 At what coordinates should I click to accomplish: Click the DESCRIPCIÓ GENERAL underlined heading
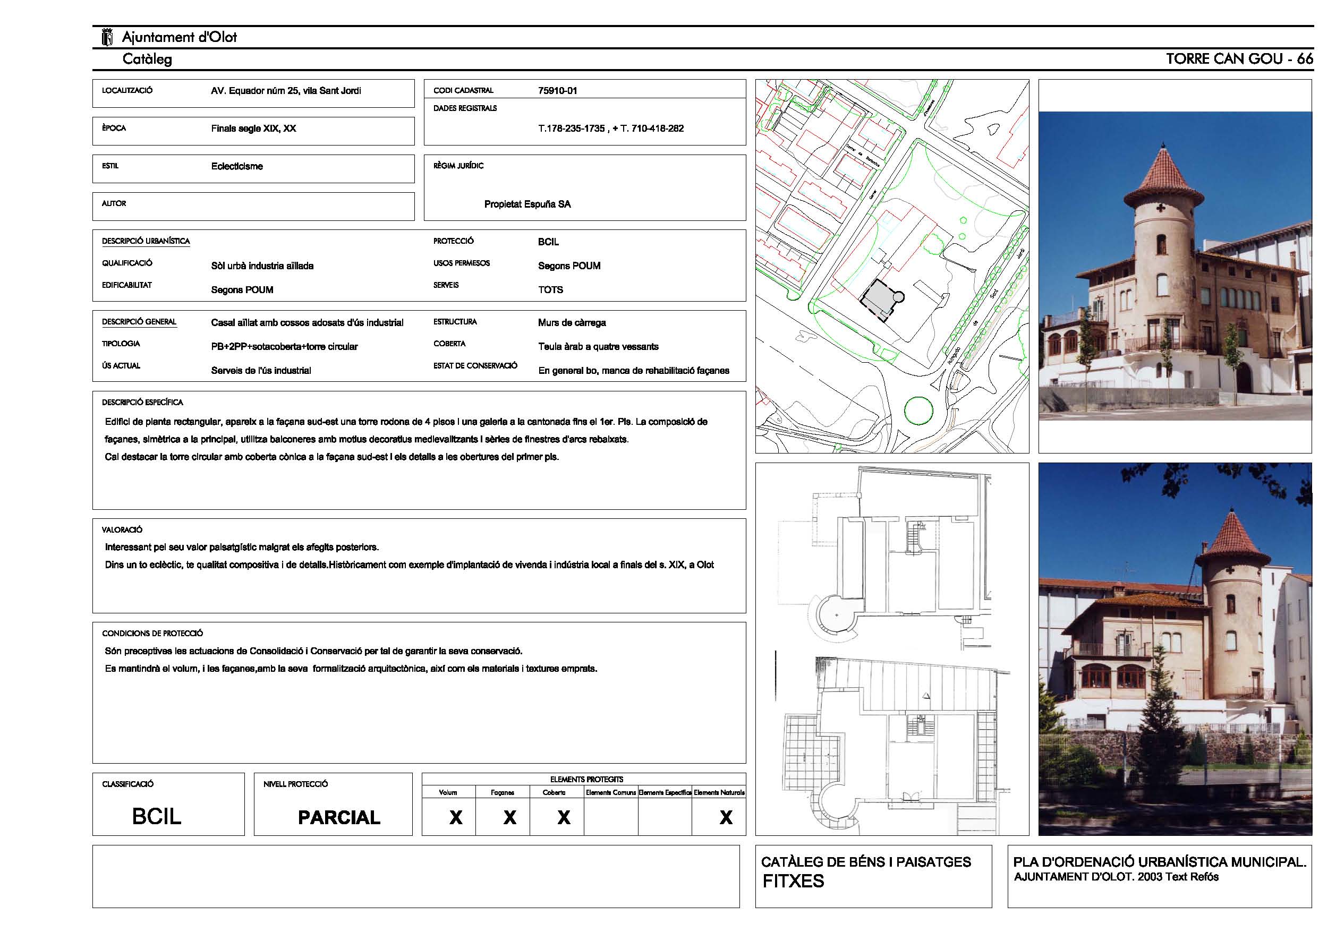[x=139, y=322]
